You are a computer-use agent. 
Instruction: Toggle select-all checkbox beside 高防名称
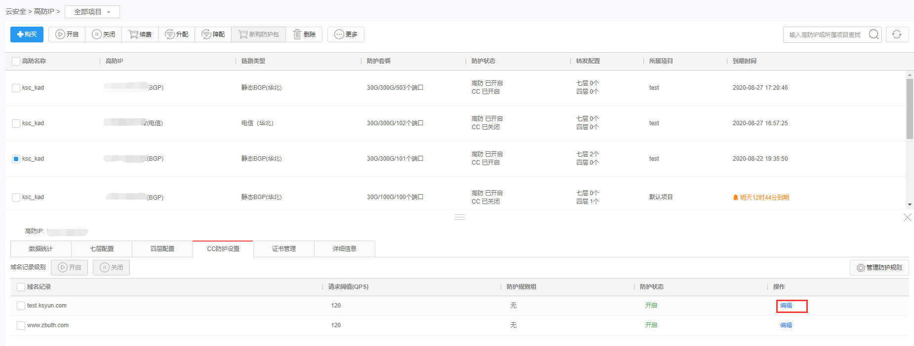coord(16,61)
